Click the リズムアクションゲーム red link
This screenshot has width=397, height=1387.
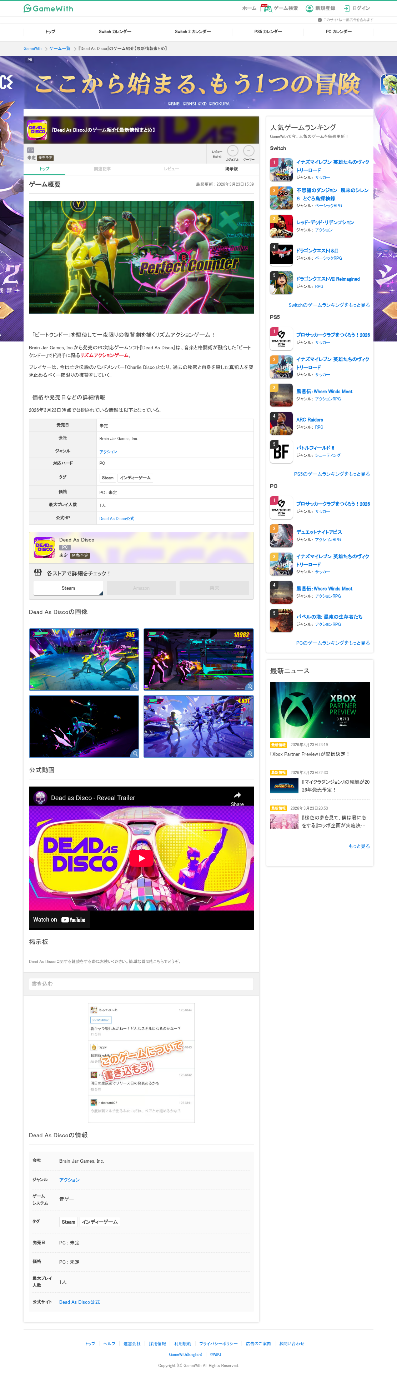(x=104, y=355)
